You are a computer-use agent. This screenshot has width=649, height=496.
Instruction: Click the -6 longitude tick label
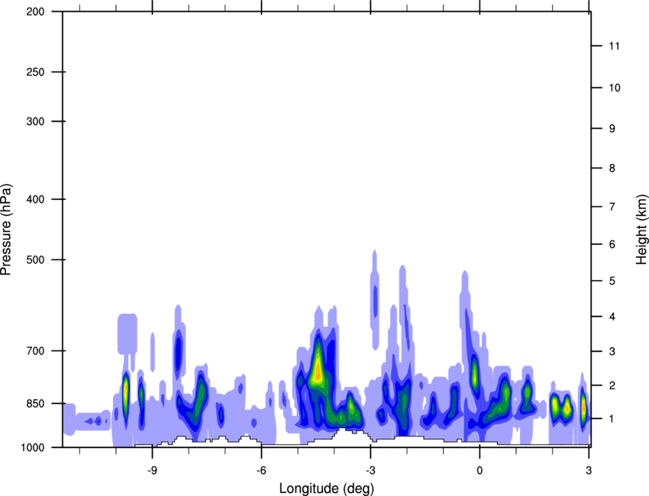point(261,471)
